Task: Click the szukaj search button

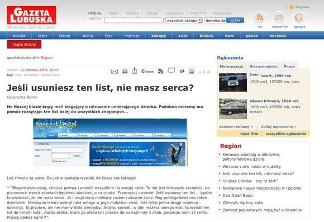Action: [235, 20]
